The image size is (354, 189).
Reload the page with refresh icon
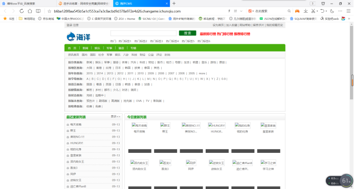click(21, 11)
